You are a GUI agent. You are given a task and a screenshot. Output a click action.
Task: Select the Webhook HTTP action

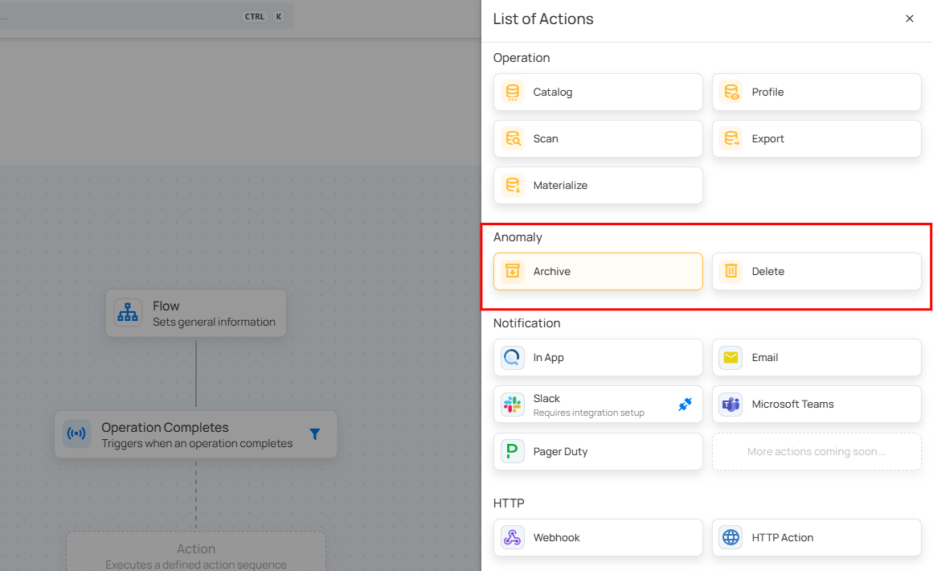click(597, 538)
